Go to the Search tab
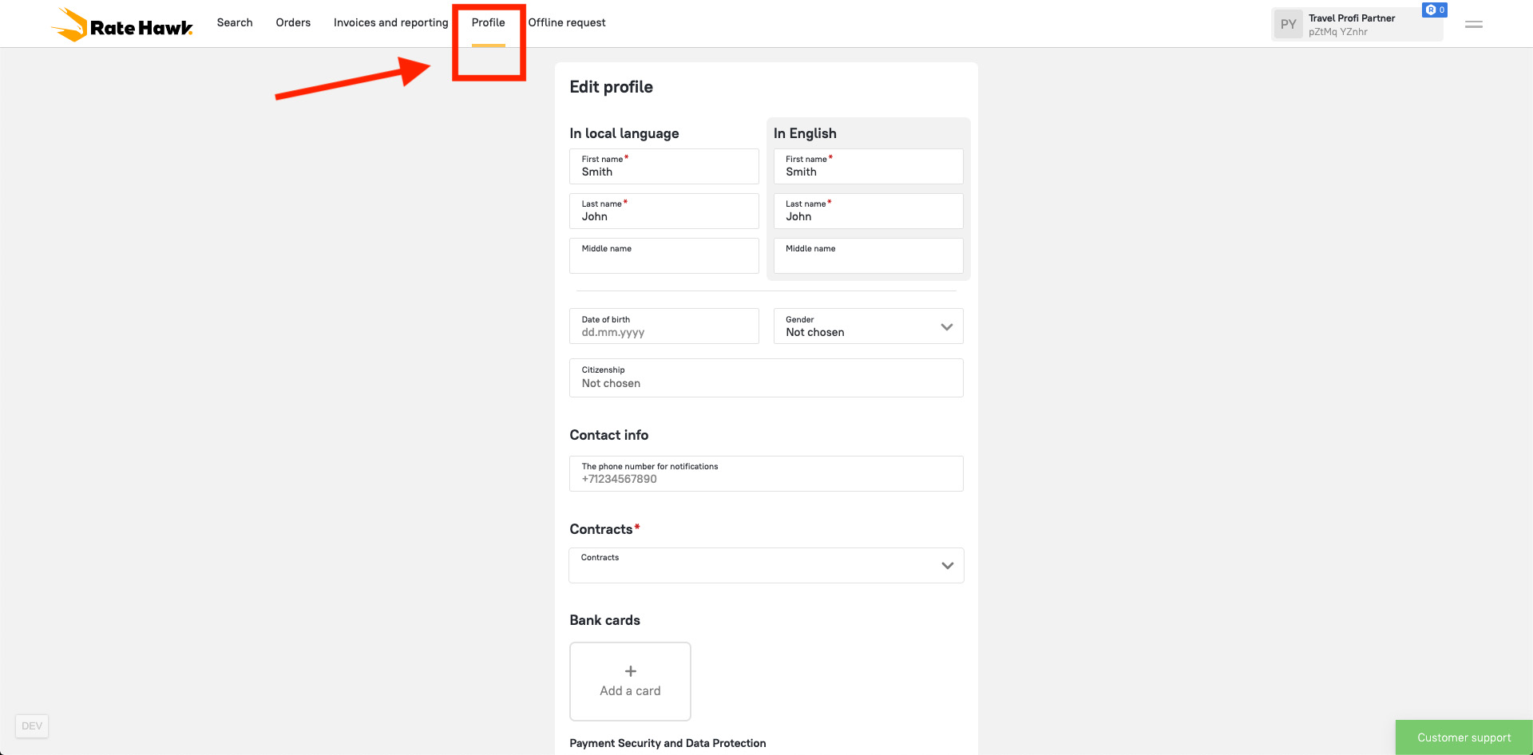The image size is (1533, 755). [235, 22]
